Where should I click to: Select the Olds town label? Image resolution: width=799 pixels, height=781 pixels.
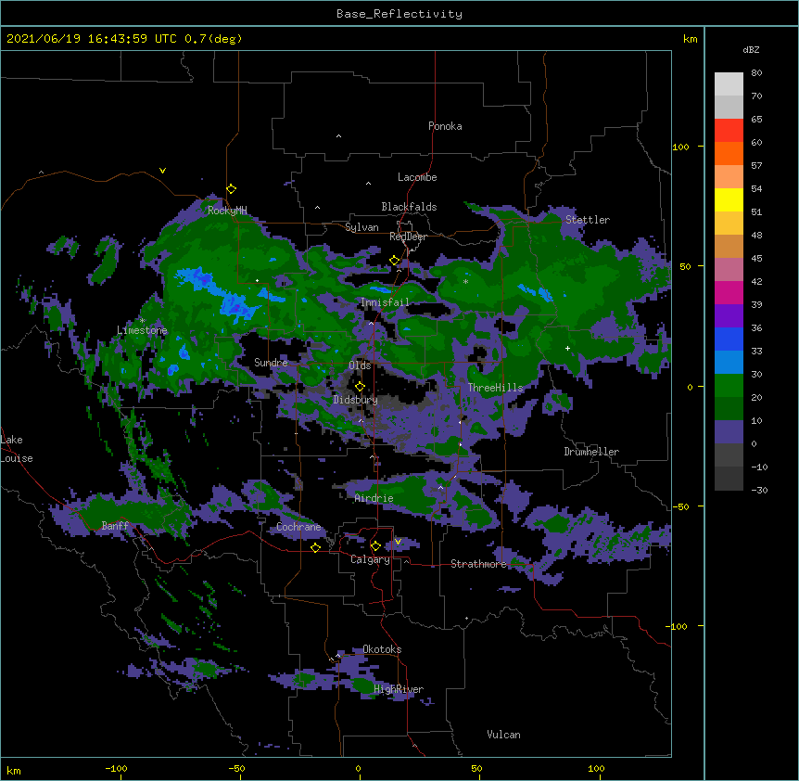360,365
